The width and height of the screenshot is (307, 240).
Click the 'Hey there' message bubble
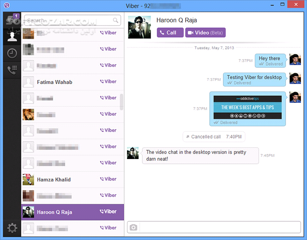pyautogui.click(x=270, y=60)
